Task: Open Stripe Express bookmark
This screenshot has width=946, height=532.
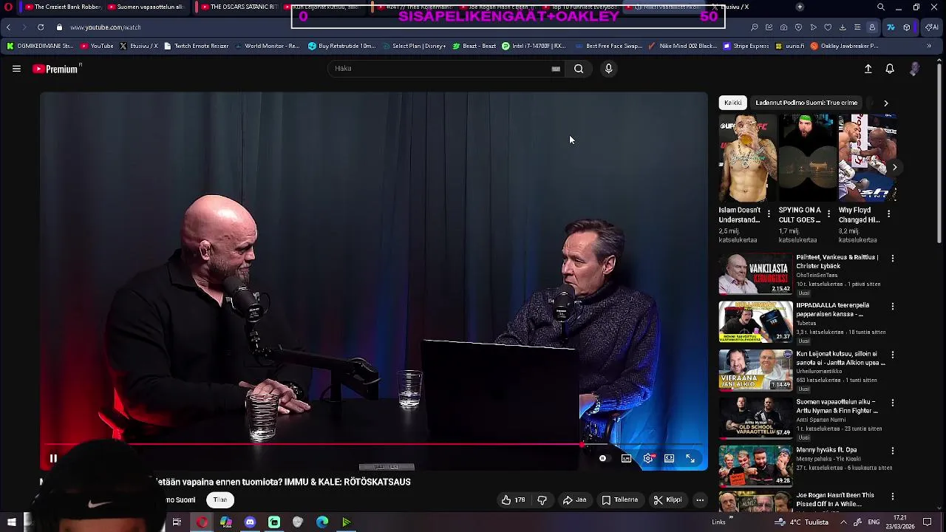Action: [746, 46]
